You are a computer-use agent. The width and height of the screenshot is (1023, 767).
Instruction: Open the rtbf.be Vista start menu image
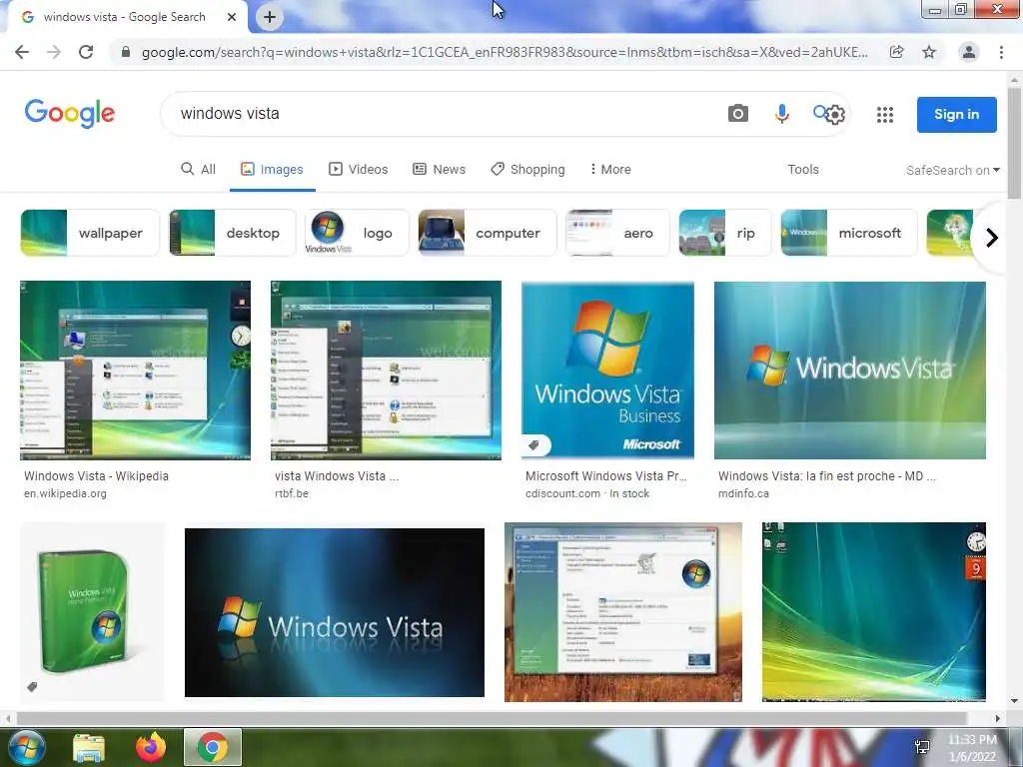[387, 371]
